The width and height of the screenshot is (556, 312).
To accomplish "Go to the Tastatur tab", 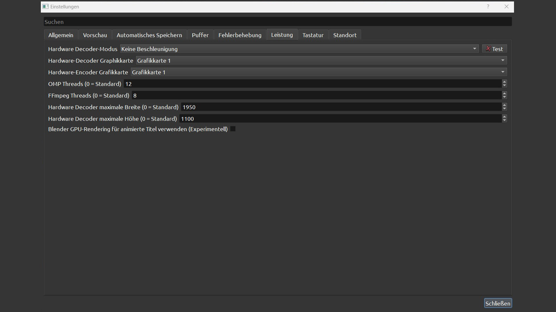I will click(313, 35).
